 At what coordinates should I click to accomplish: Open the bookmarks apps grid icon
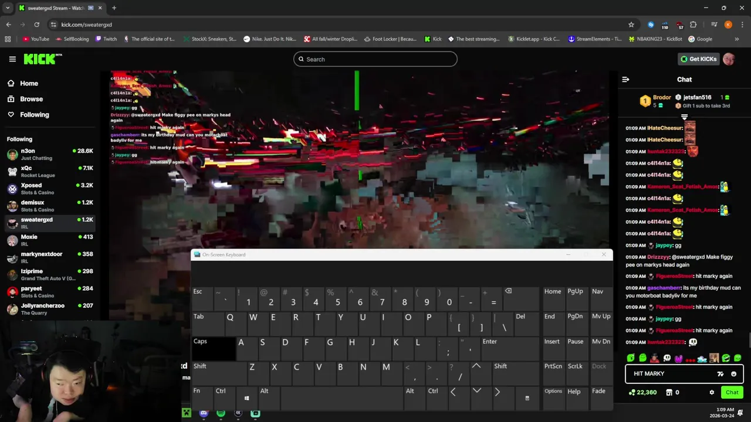tap(8, 39)
